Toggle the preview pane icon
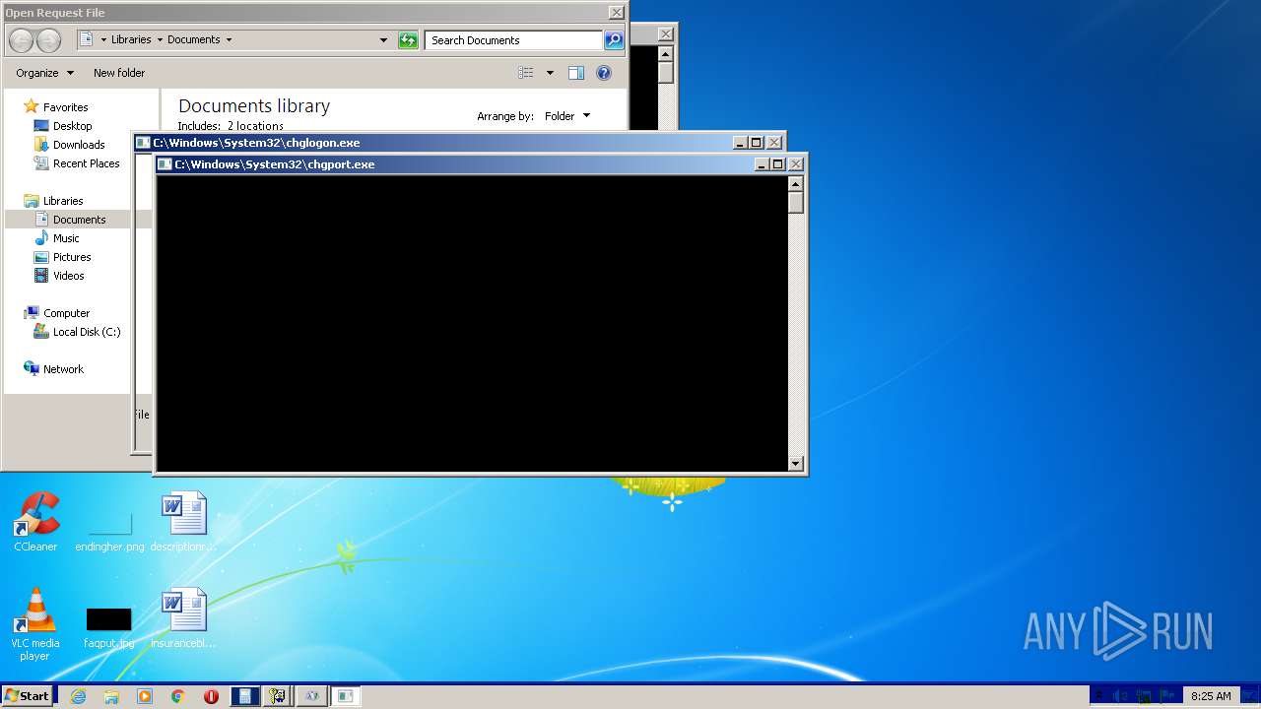The width and height of the screenshot is (1261, 709). (x=576, y=73)
